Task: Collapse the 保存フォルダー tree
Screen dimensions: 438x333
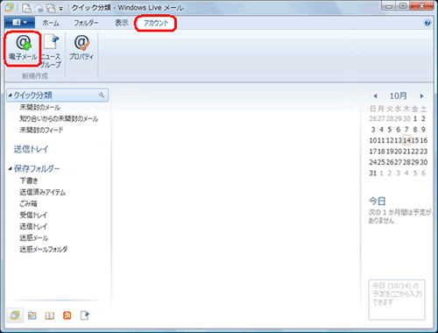Action: click(11, 168)
